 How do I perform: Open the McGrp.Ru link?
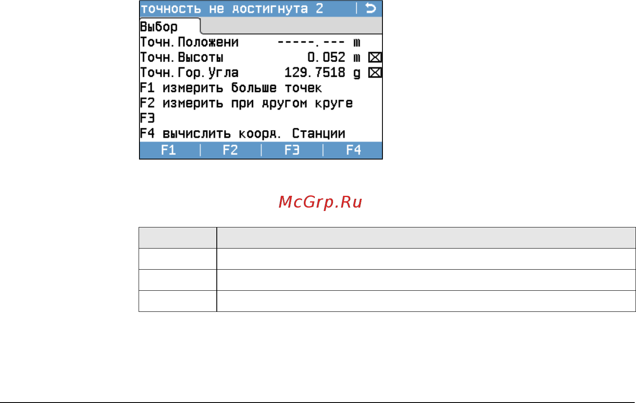pos(320,202)
